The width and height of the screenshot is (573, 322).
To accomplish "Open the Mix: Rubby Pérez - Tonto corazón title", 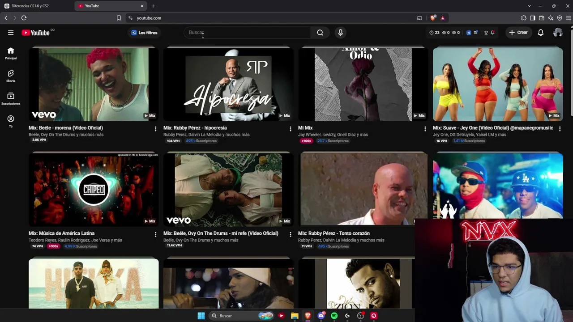I will click(334, 233).
